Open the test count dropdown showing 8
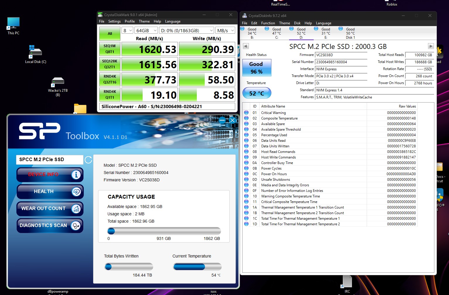 pyautogui.click(x=127, y=30)
